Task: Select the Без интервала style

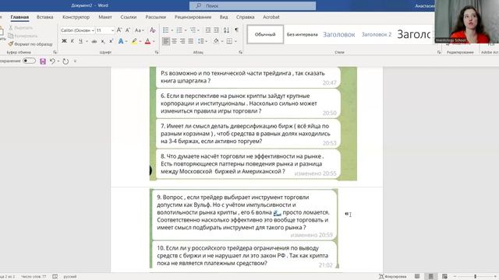Action: (x=302, y=34)
